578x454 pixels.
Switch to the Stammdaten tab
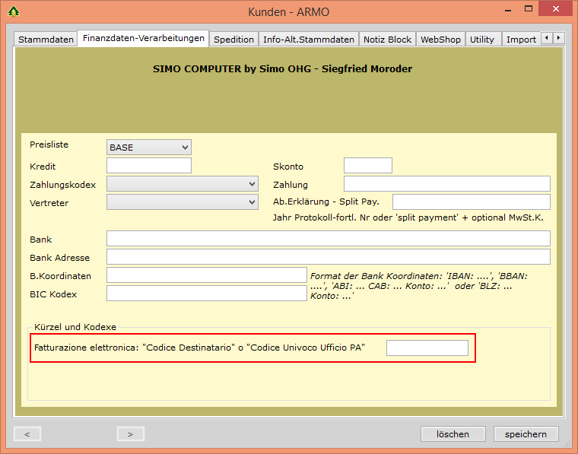[x=46, y=40]
